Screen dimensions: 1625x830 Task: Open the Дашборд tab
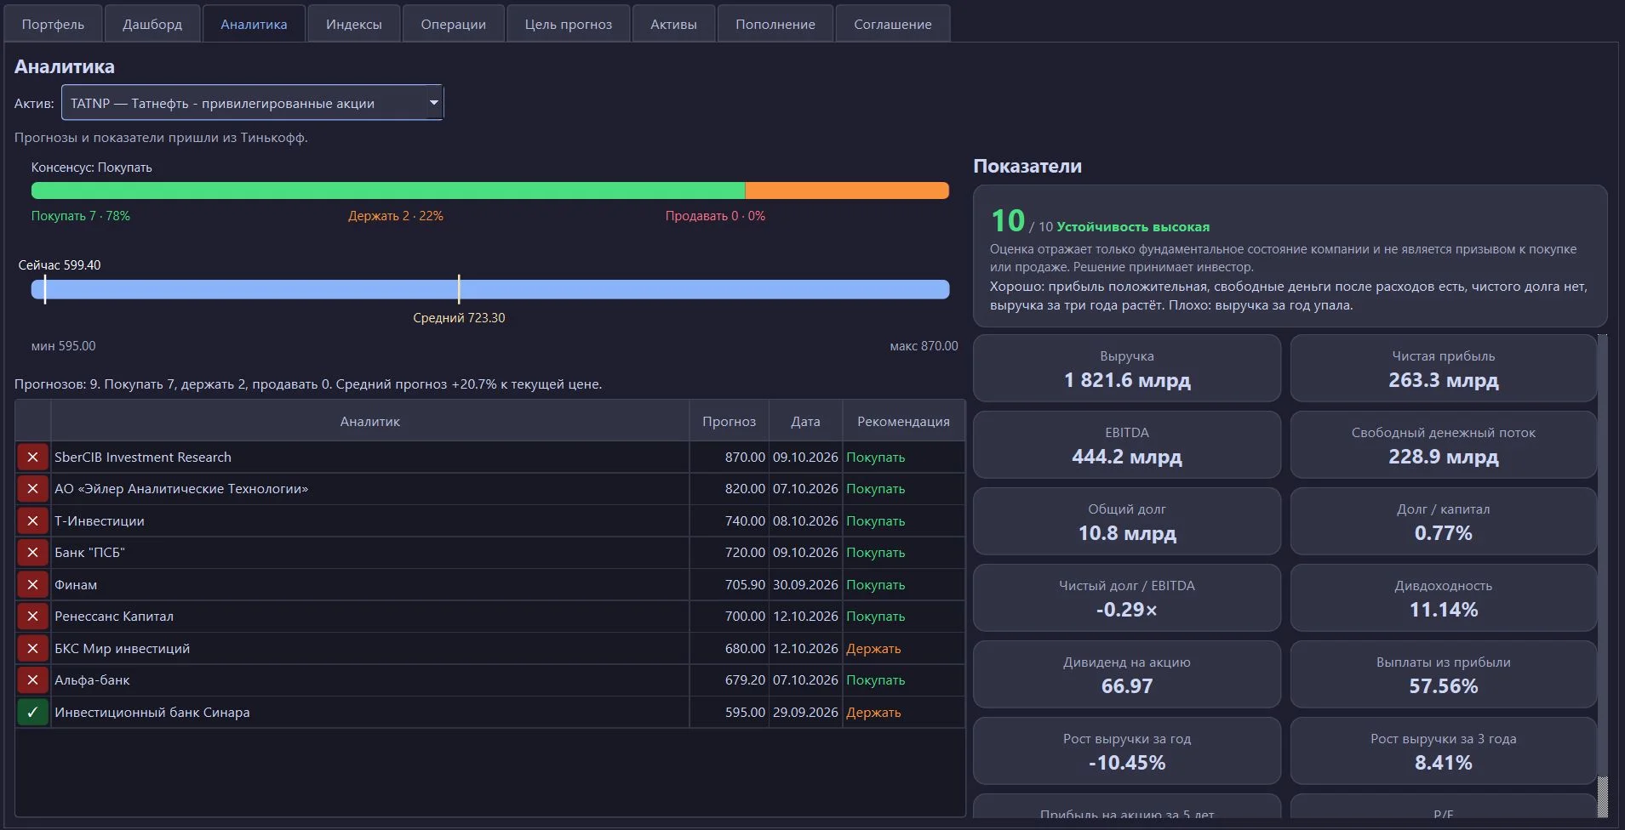point(152,24)
